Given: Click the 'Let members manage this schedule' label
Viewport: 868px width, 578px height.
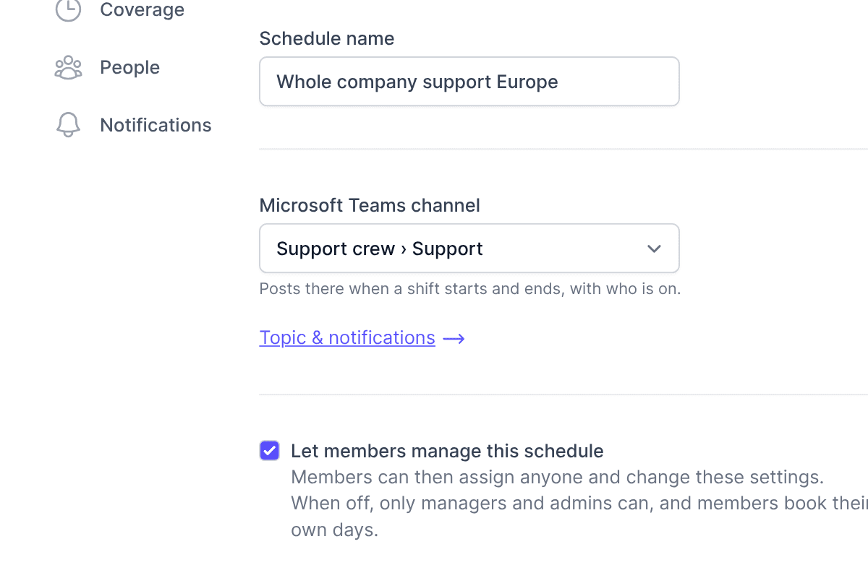Looking at the screenshot, I should point(447,451).
